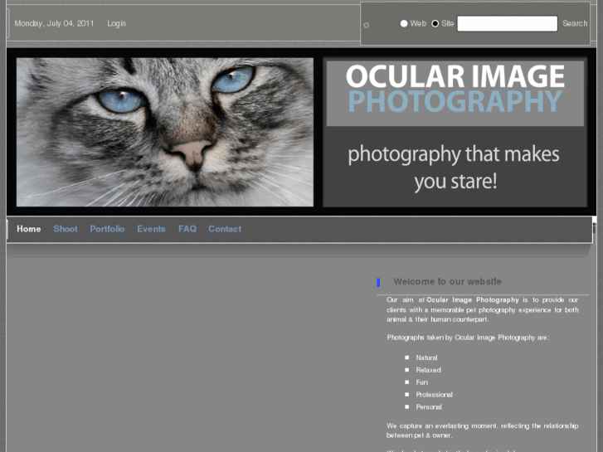Click the Monday, July 04, 2011 date
Image resolution: width=603 pixels, height=452 pixels.
(x=54, y=23)
